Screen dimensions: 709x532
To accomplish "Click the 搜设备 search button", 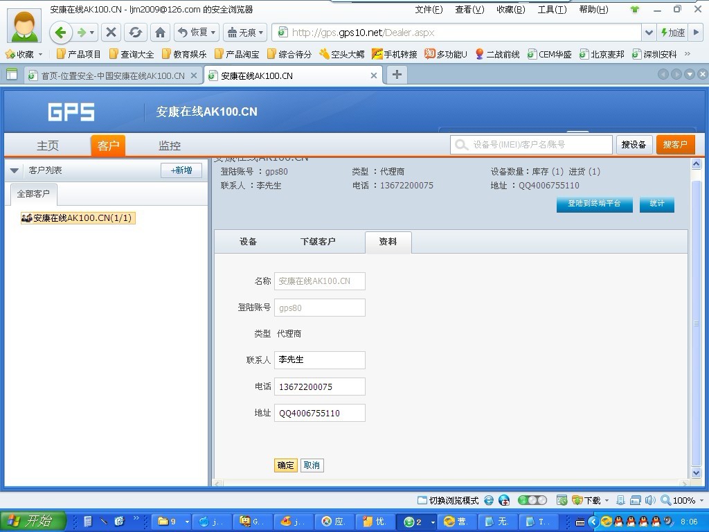I will (634, 145).
